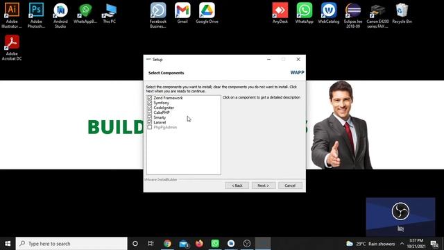
Task: Open Task View on the taskbar
Action: (151, 244)
